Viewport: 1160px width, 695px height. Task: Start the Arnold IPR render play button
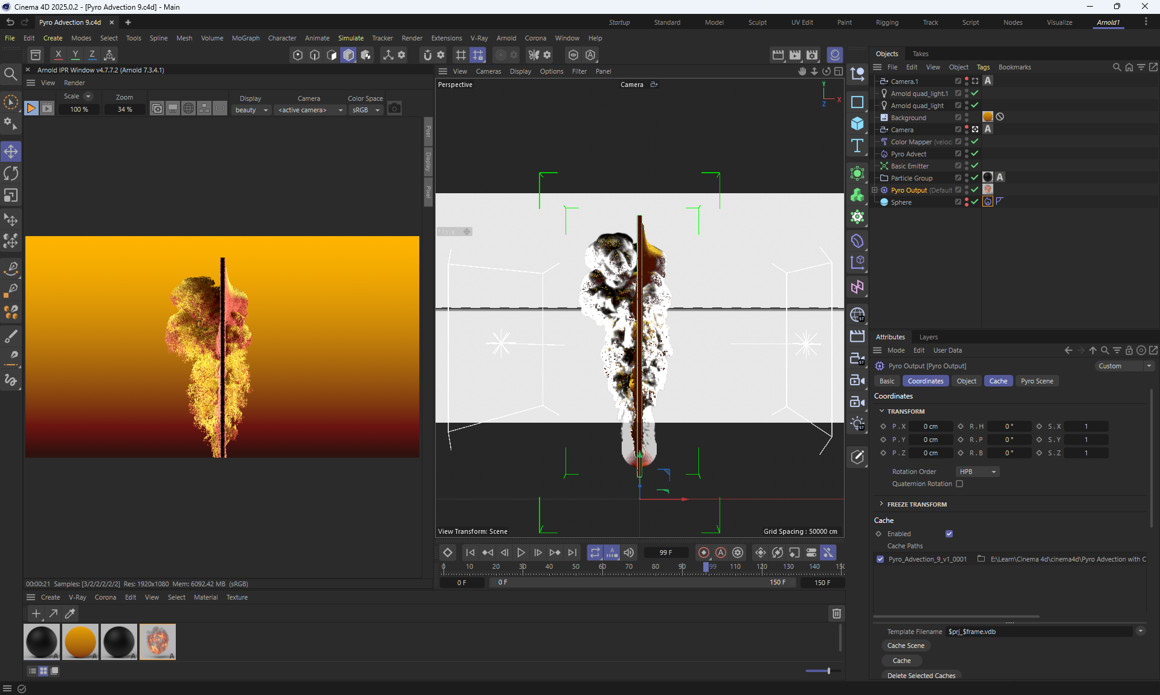point(31,109)
